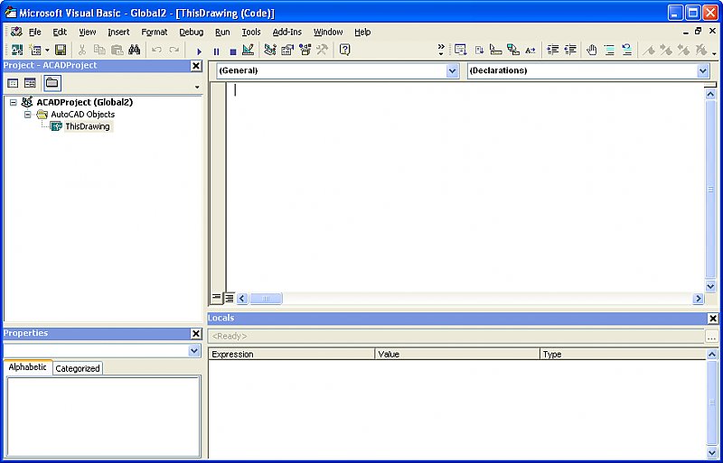Image resolution: width=723 pixels, height=463 pixels.
Task: Open Visual Basic Help question mark icon
Action: pos(344,50)
